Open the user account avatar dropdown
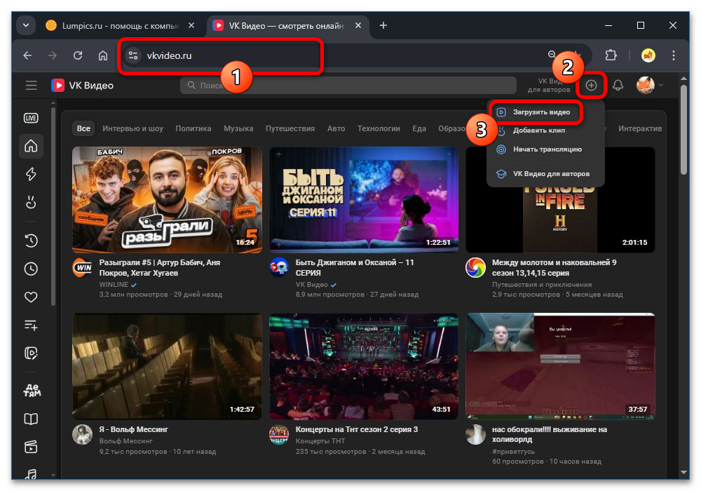 649,85
